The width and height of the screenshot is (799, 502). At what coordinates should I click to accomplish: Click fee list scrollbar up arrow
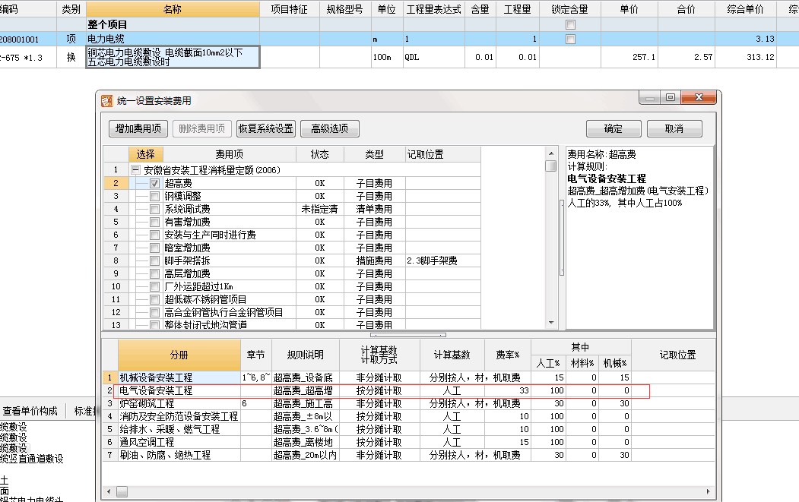(x=551, y=153)
